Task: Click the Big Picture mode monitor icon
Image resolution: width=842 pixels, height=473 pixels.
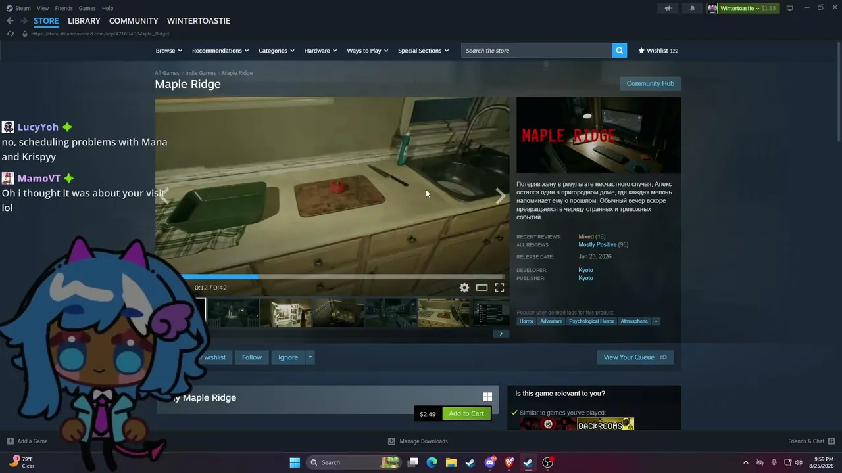Action: [x=789, y=8]
